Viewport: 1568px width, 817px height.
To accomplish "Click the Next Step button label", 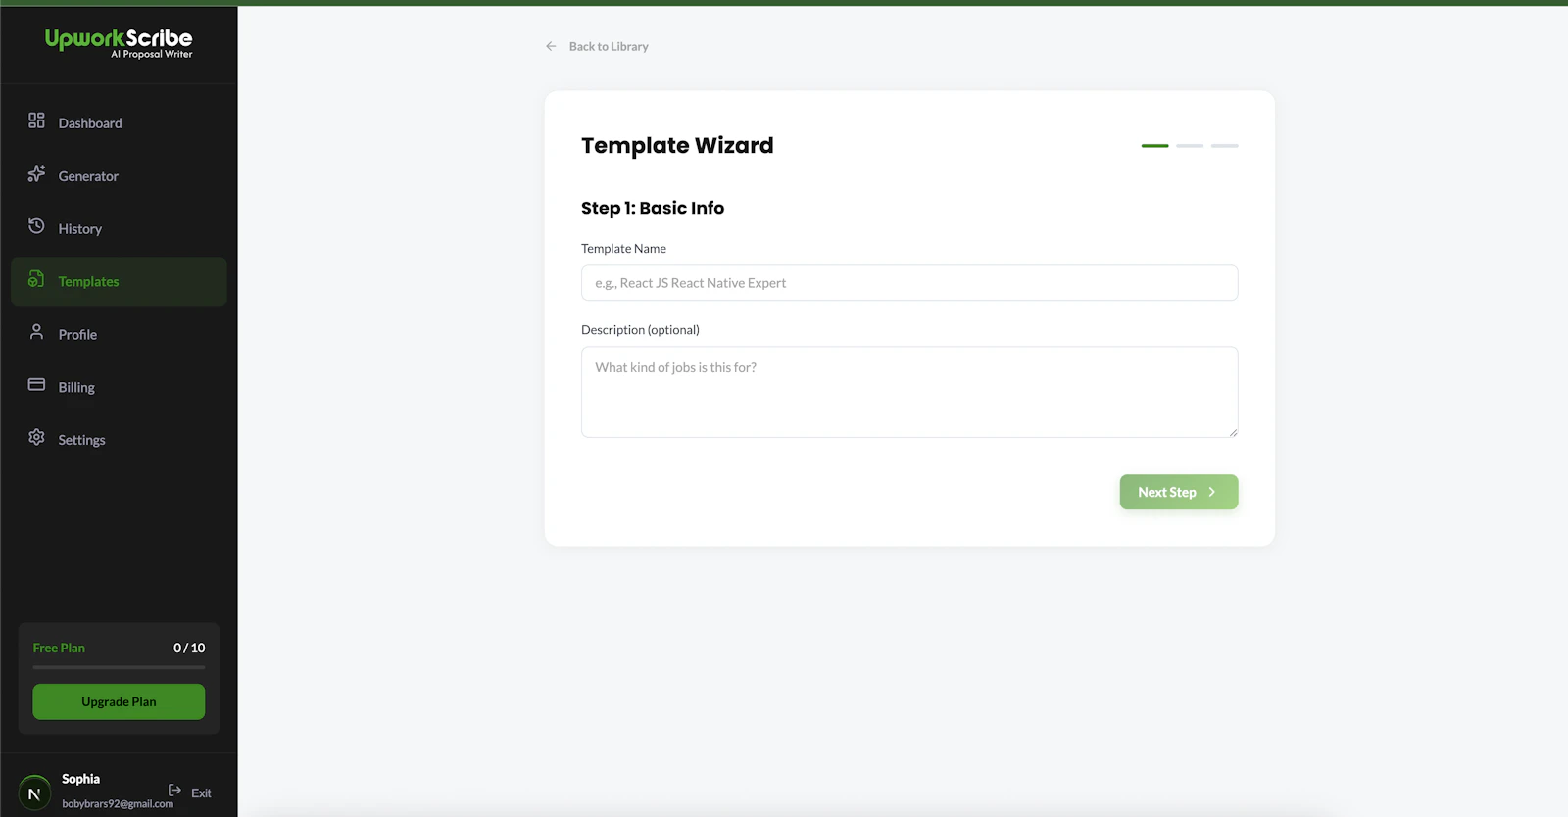I will 1167,492.
